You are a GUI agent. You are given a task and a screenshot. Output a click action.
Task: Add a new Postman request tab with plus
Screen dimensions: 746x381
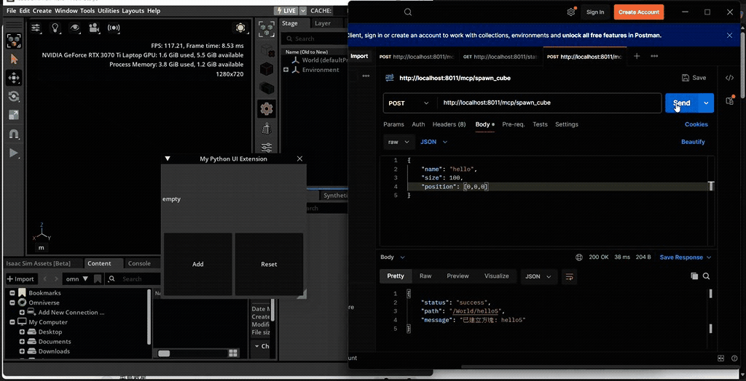[x=637, y=56]
